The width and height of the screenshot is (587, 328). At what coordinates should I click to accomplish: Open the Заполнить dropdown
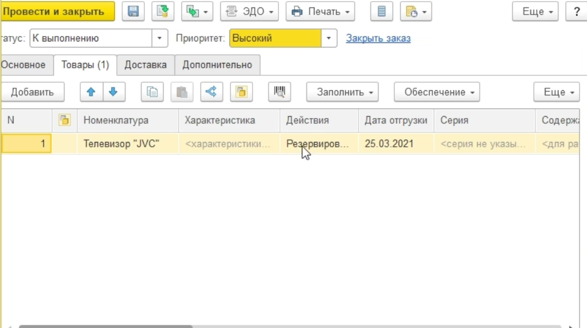pyautogui.click(x=342, y=92)
